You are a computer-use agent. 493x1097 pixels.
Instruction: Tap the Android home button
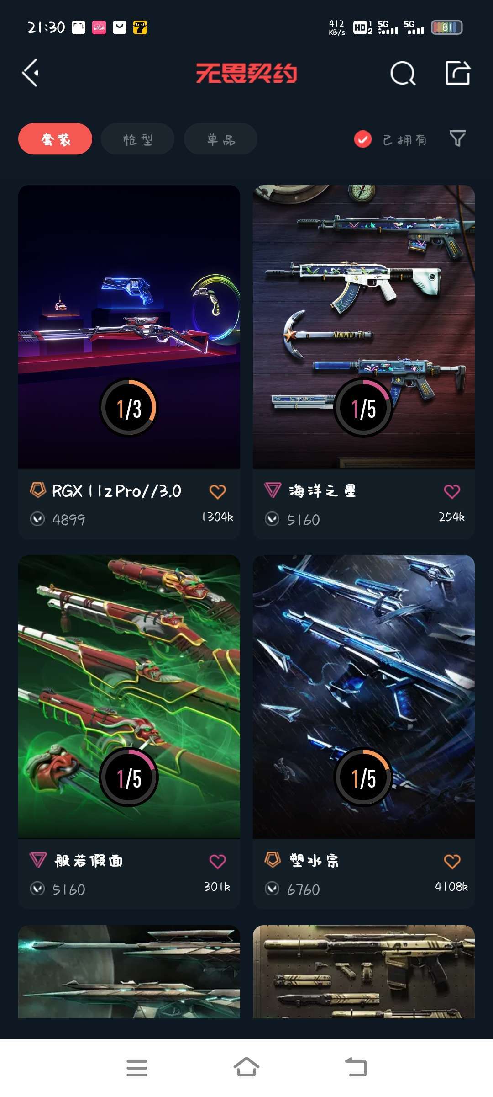click(x=246, y=1068)
